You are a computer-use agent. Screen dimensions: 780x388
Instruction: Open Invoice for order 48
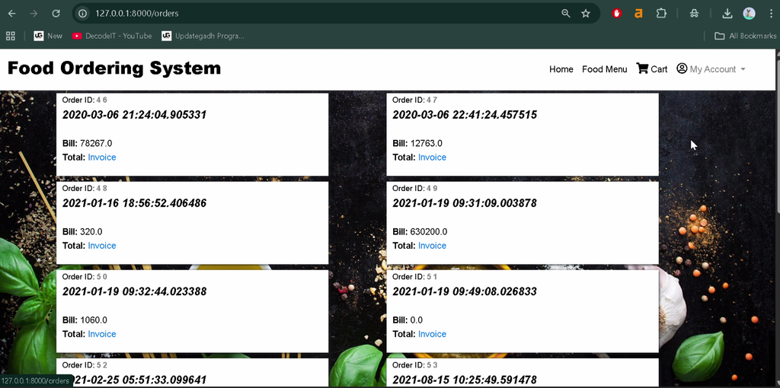tap(102, 246)
